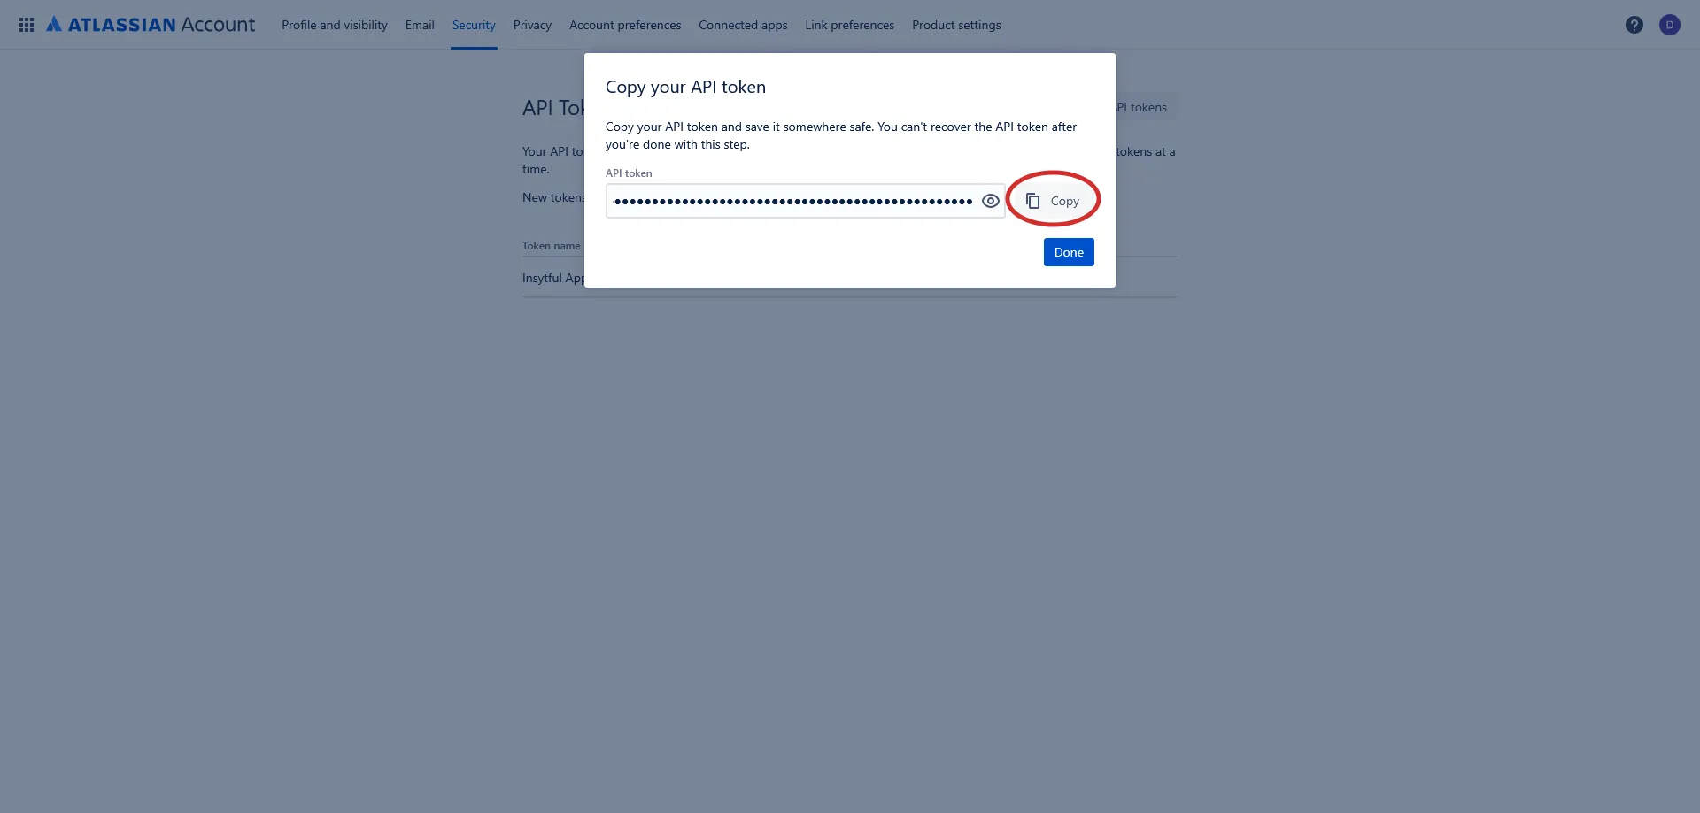
Task: Open the Connected apps tab
Action: [x=742, y=25]
